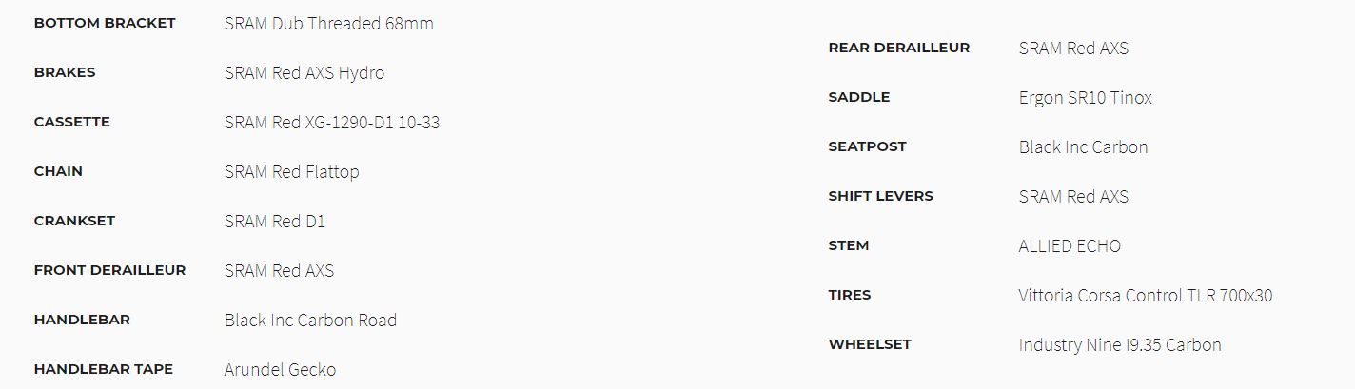Click the BOTTOM BRACKET spec label
The width and height of the screenshot is (1355, 389).
pyautogui.click(x=105, y=23)
